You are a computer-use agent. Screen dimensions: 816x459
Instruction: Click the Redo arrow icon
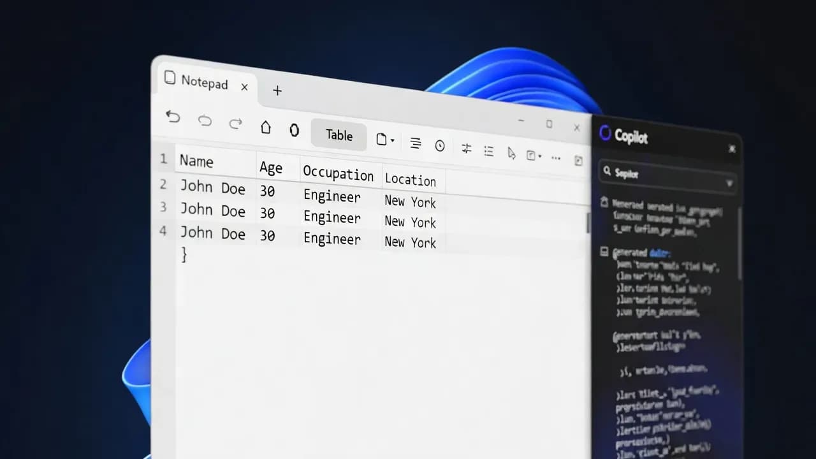[235, 124]
